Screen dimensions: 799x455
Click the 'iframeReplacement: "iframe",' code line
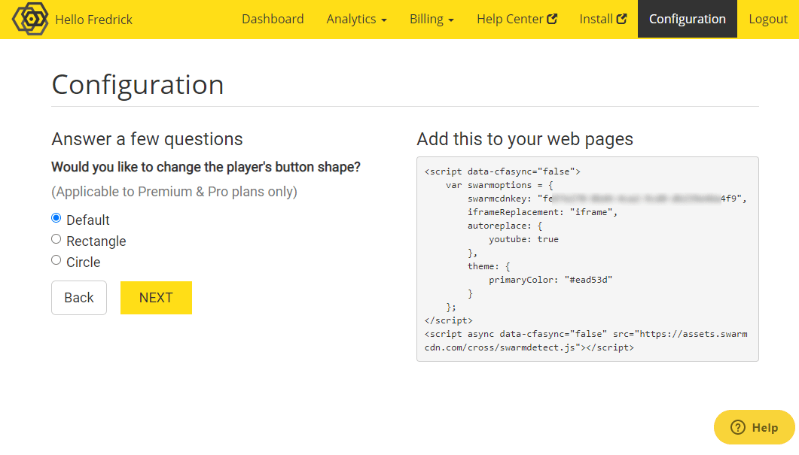pyautogui.click(x=543, y=212)
